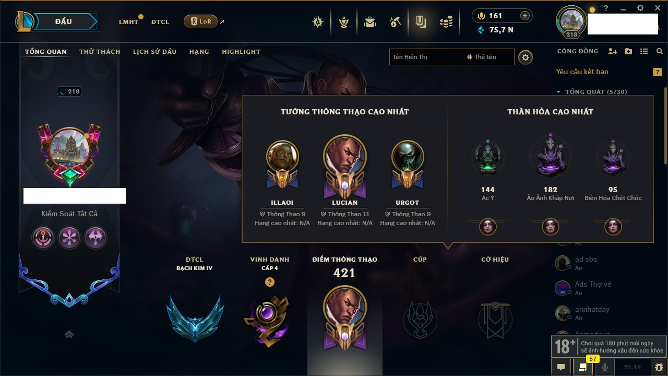Click the purchase RP plus button
This screenshot has width=668, height=376.
tap(525, 16)
